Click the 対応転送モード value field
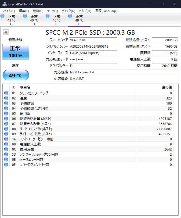181x218 pixels. 93,59
